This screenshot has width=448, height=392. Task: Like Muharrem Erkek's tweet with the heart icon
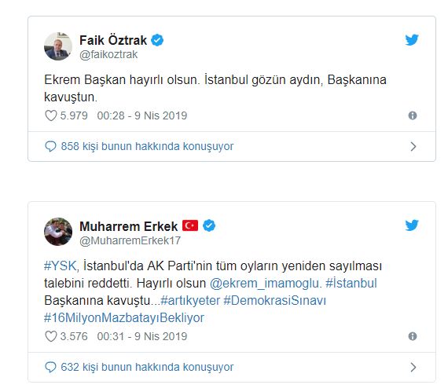(x=51, y=336)
